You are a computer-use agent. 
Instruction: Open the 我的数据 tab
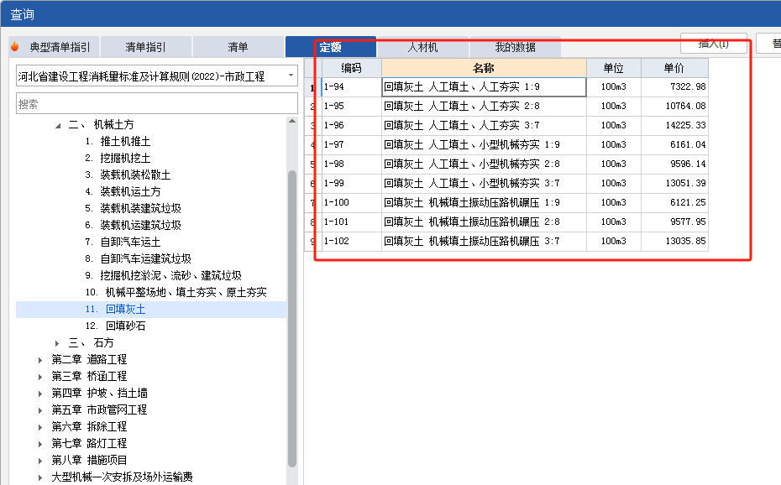515,47
